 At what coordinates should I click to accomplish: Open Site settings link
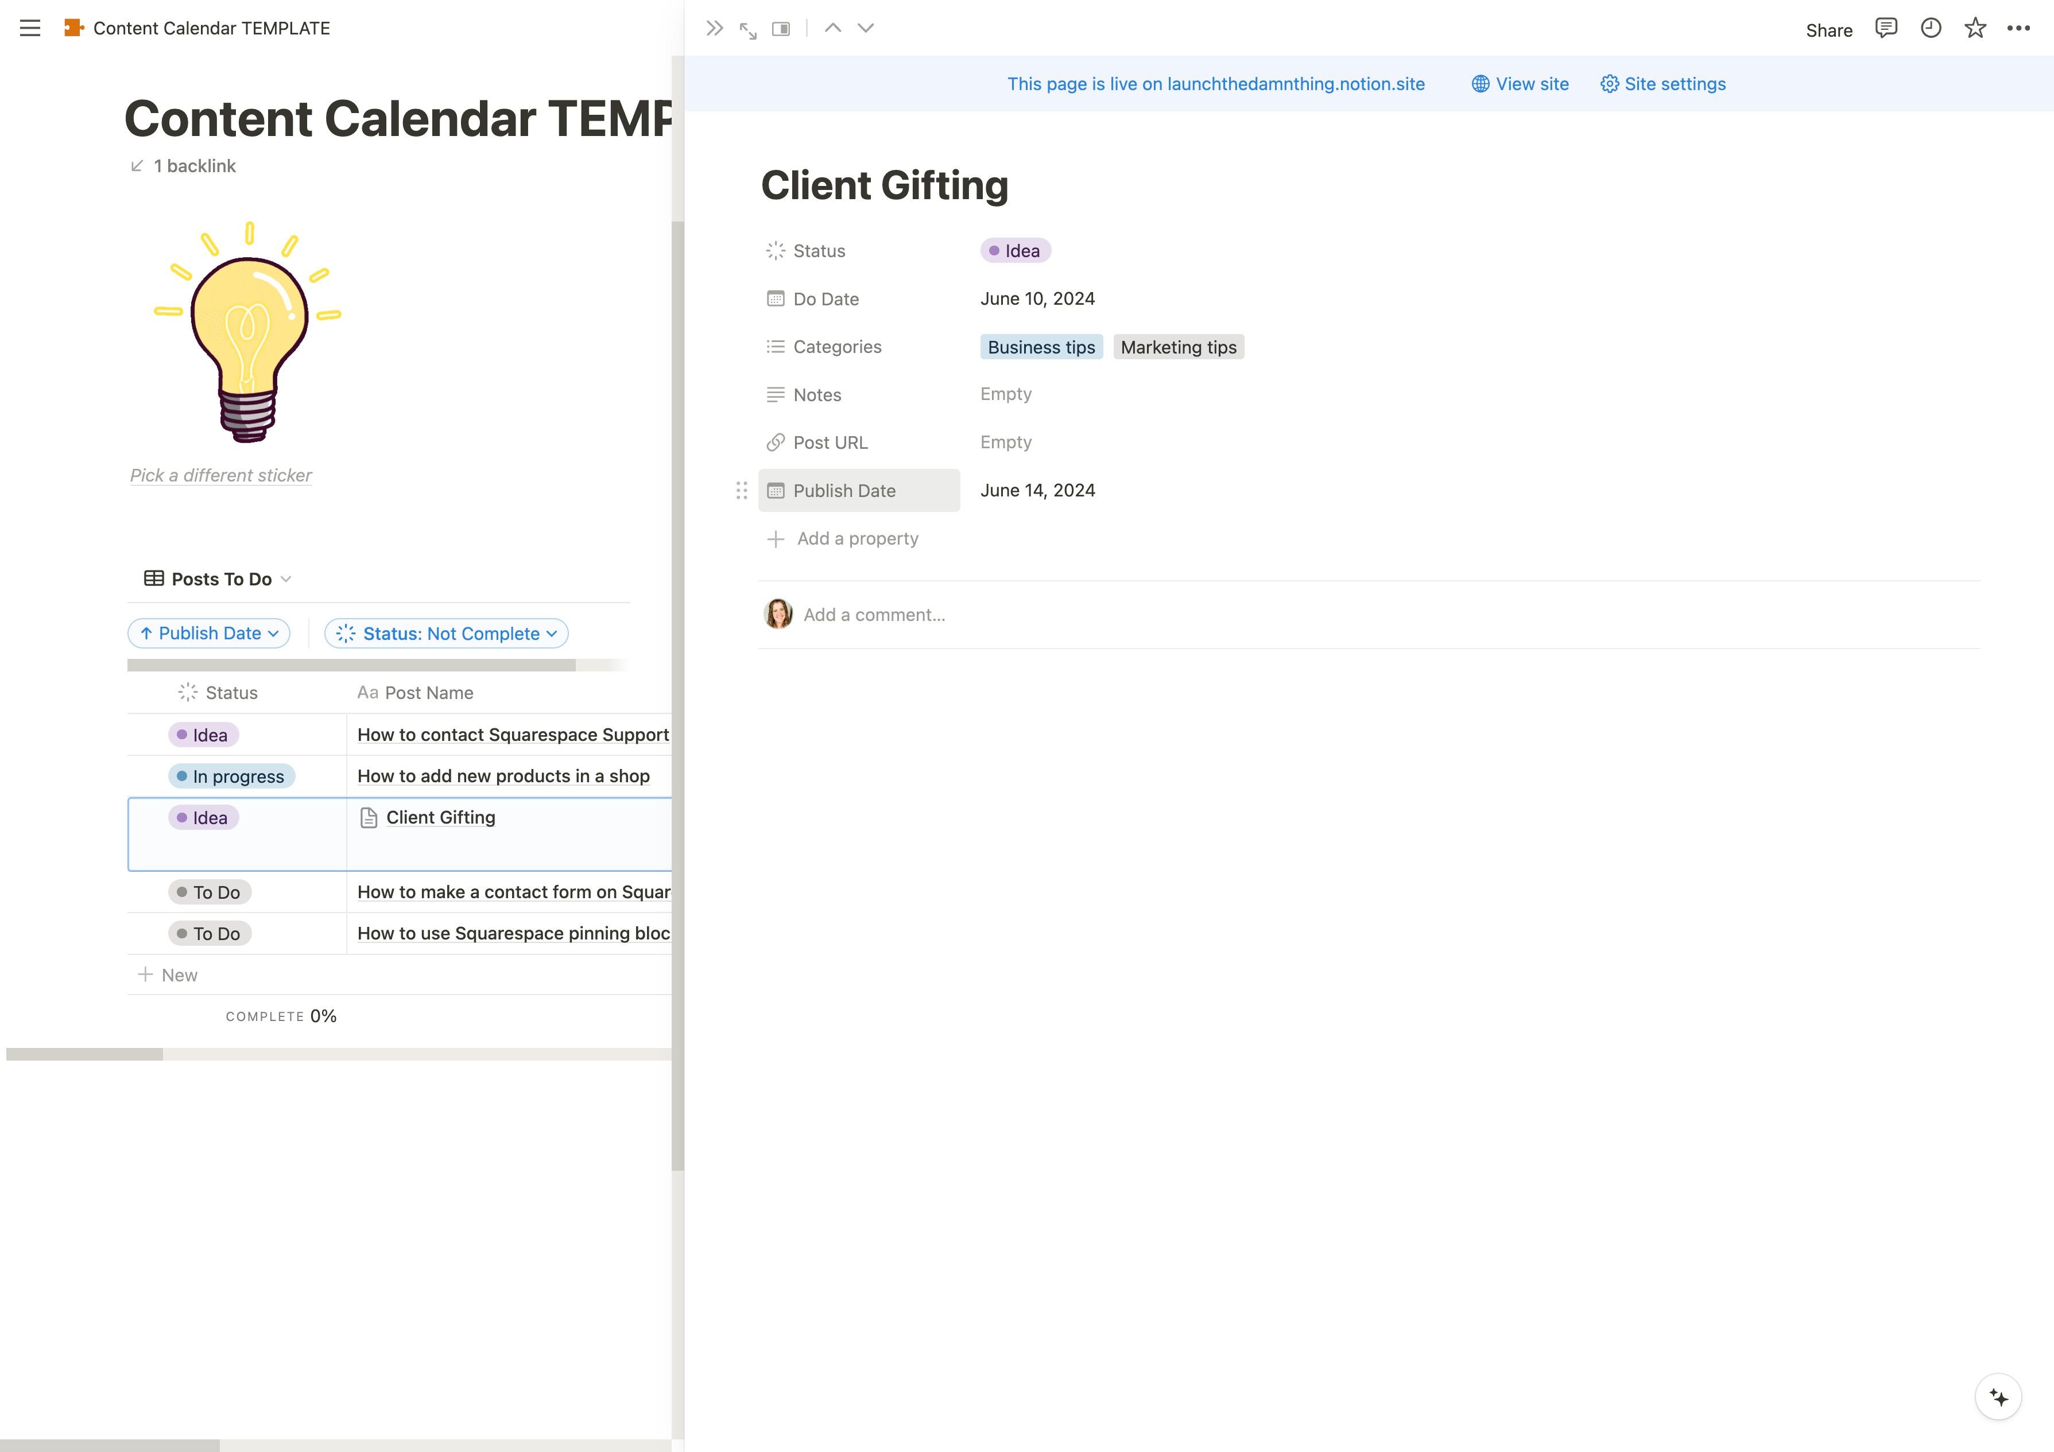coord(1663,84)
